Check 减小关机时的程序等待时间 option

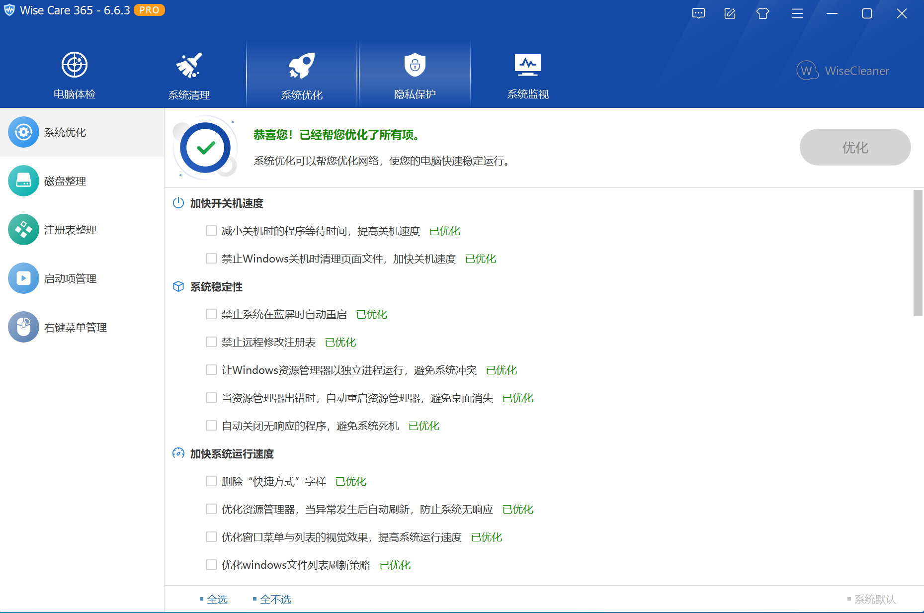211,231
